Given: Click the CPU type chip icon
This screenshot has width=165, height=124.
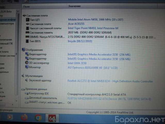Looking at the screenshot, I should 28,20.
